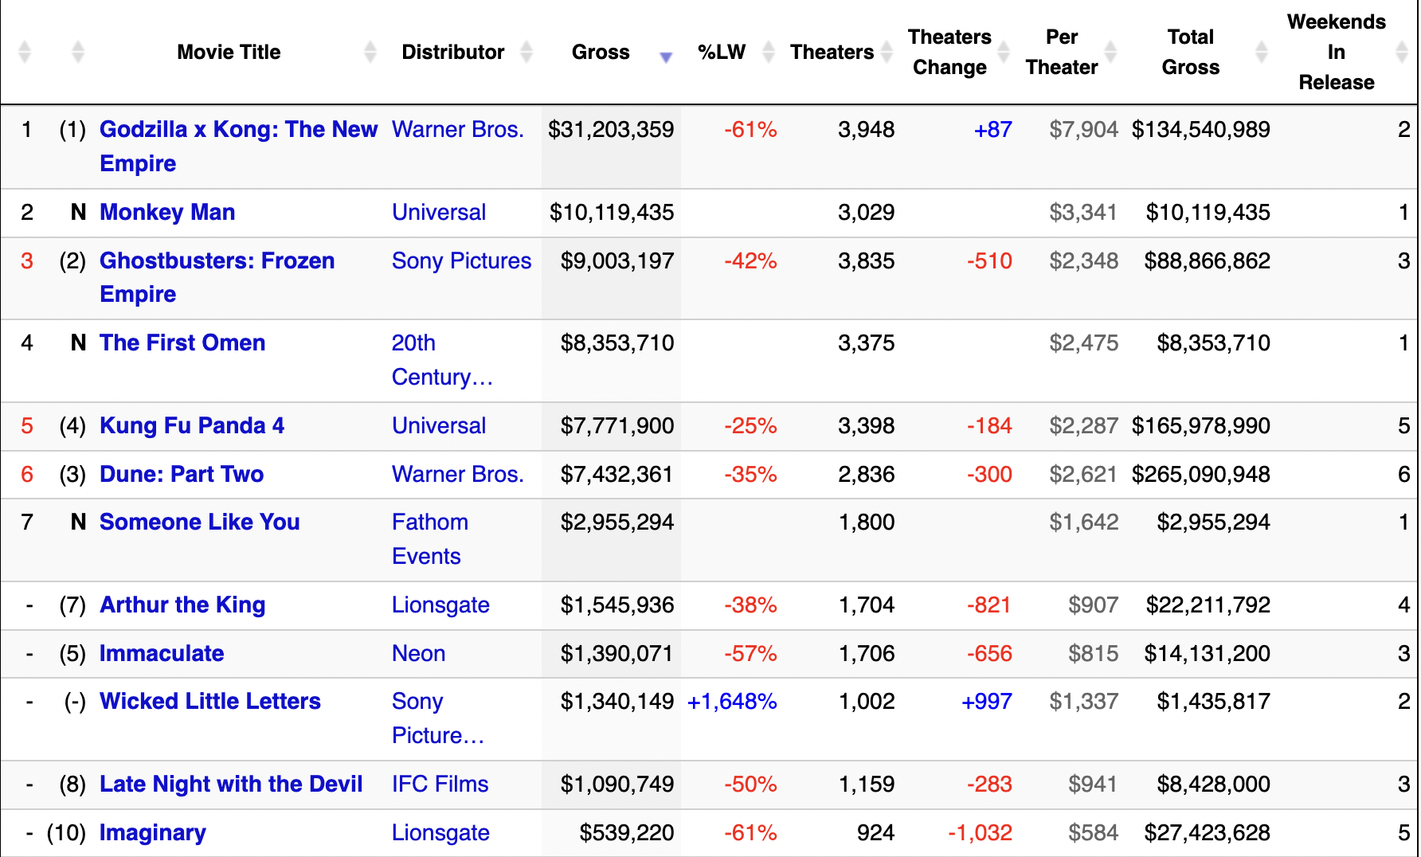
Task: Open Kung Fu Panda 4 link
Action: click(x=192, y=425)
